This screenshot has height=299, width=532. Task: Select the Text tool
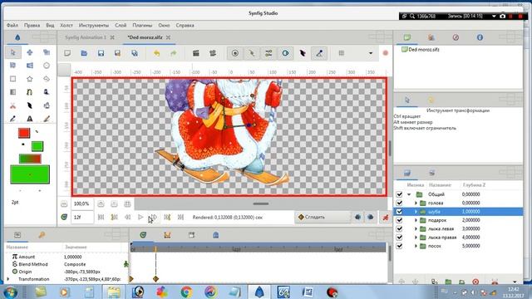pyautogui.click(x=30, y=119)
